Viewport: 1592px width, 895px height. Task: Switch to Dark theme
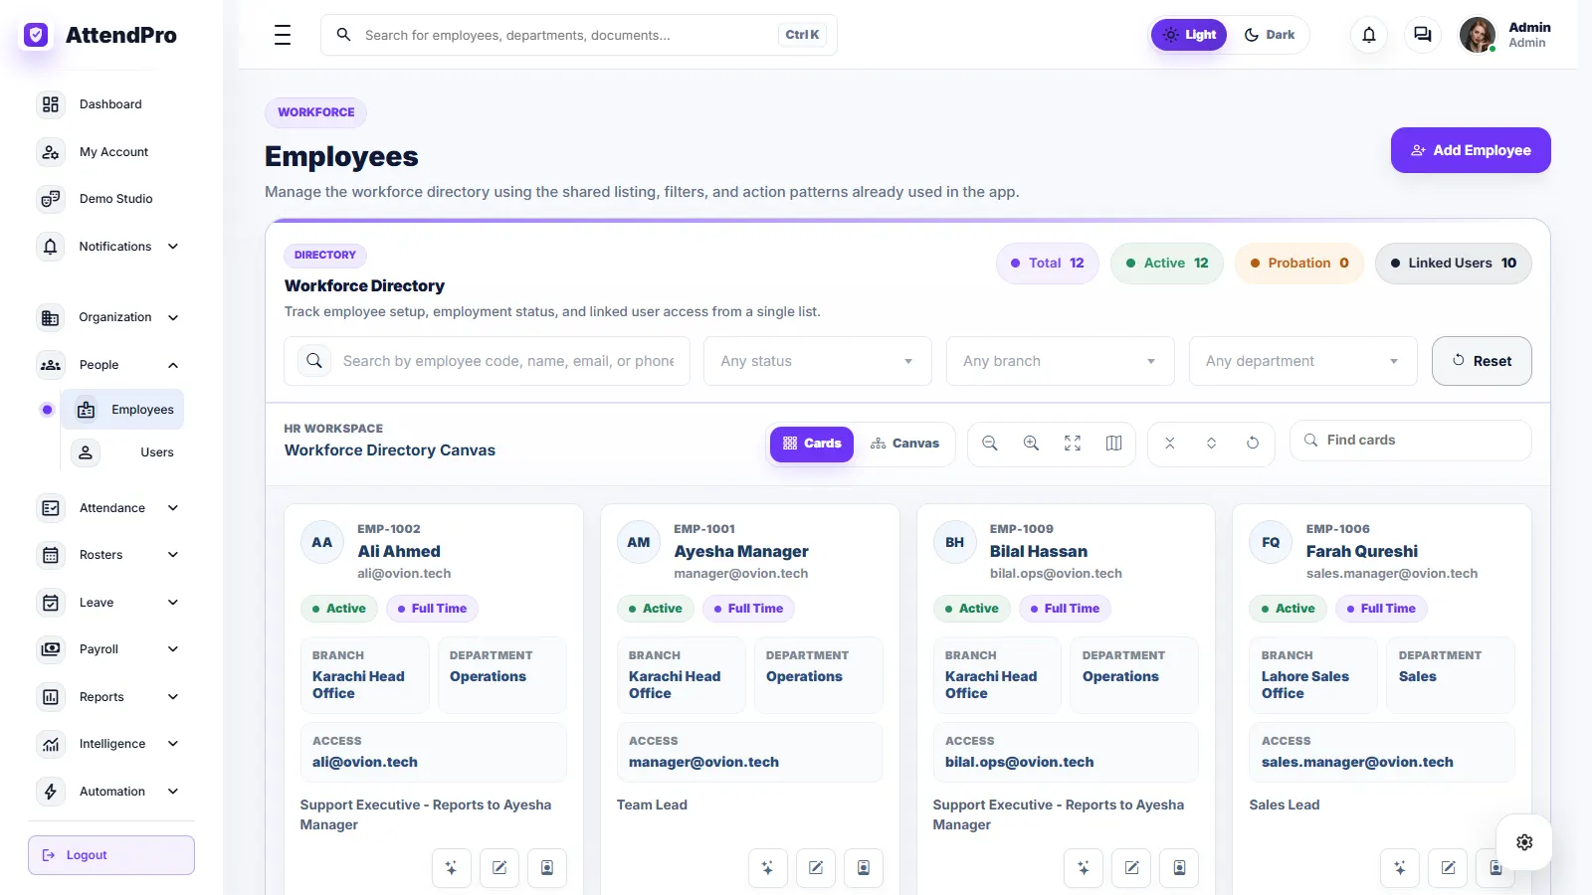1269,35
